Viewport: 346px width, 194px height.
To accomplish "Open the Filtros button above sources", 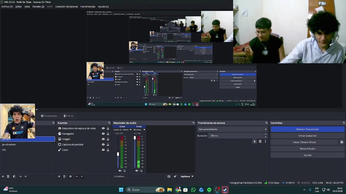I will tap(69, 116).
